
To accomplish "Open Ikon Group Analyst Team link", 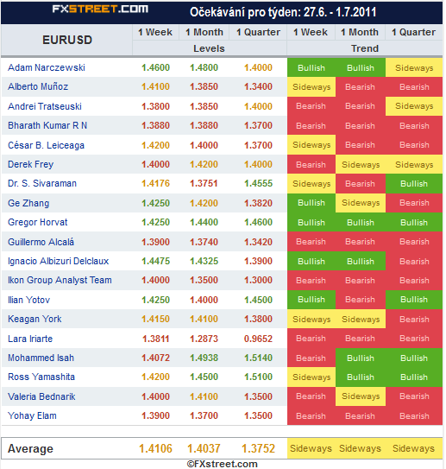I will click(60, 280).
